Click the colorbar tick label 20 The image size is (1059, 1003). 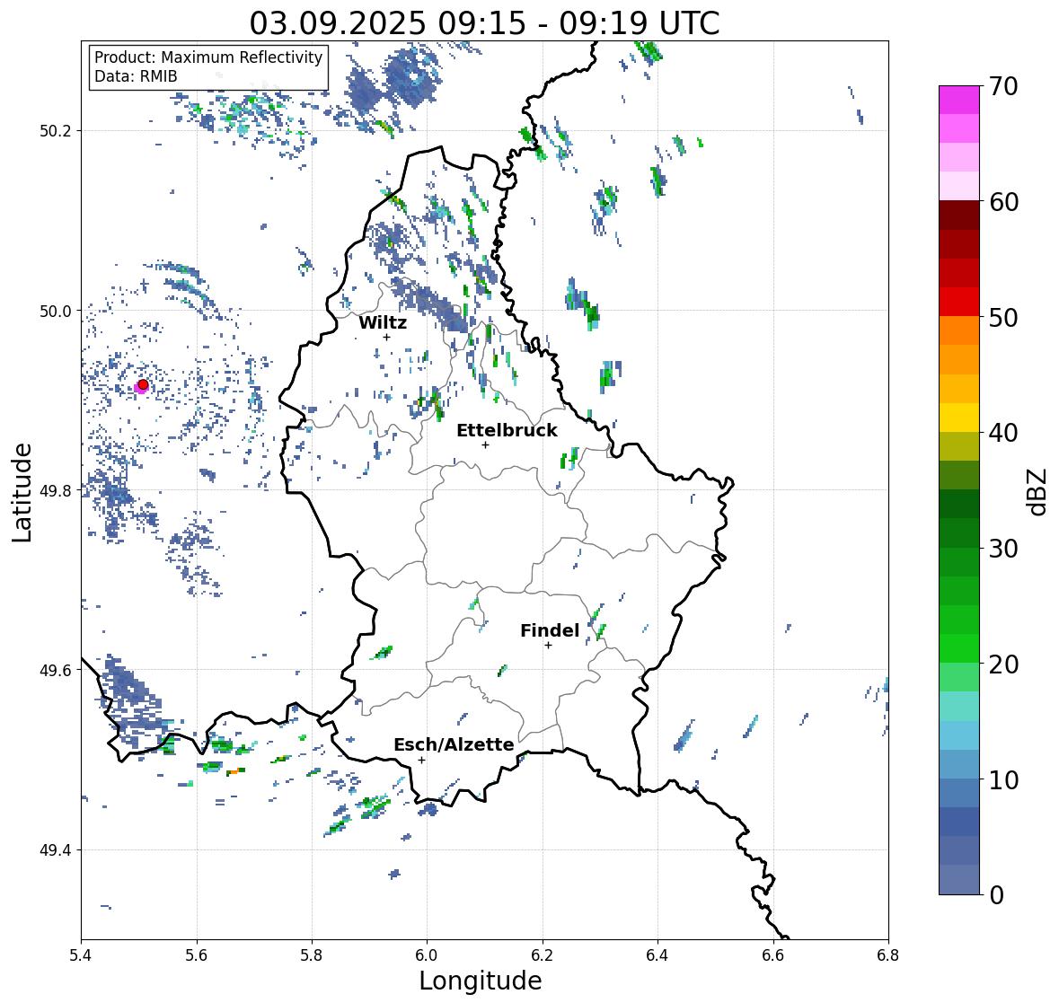tap(1003, 664)
